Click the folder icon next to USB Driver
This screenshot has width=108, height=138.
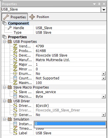pos(10,101)
